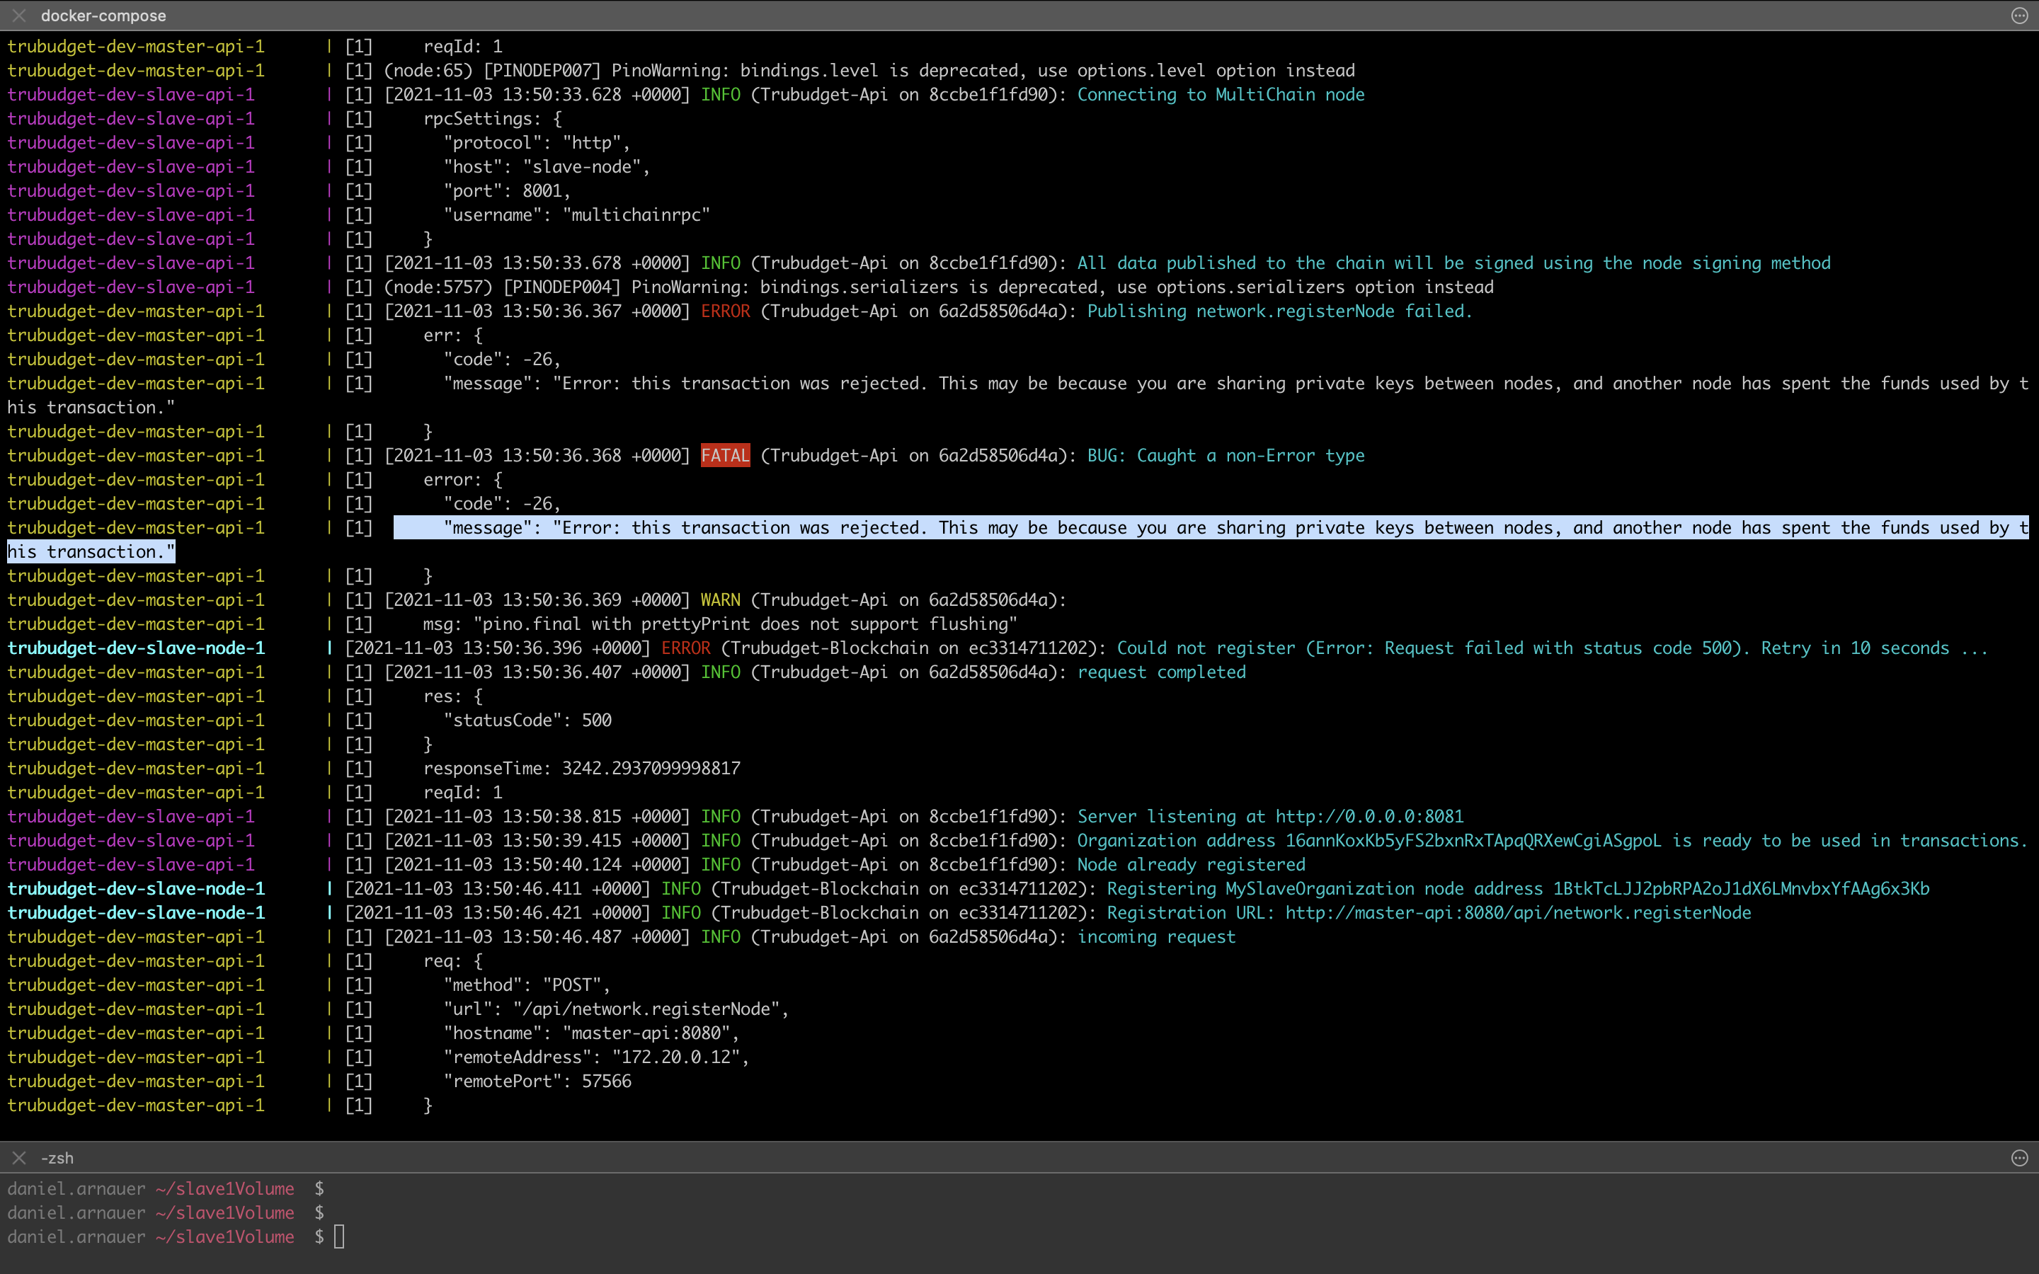
Task: Select the docker-compose pane title
Action: (103, 15)
